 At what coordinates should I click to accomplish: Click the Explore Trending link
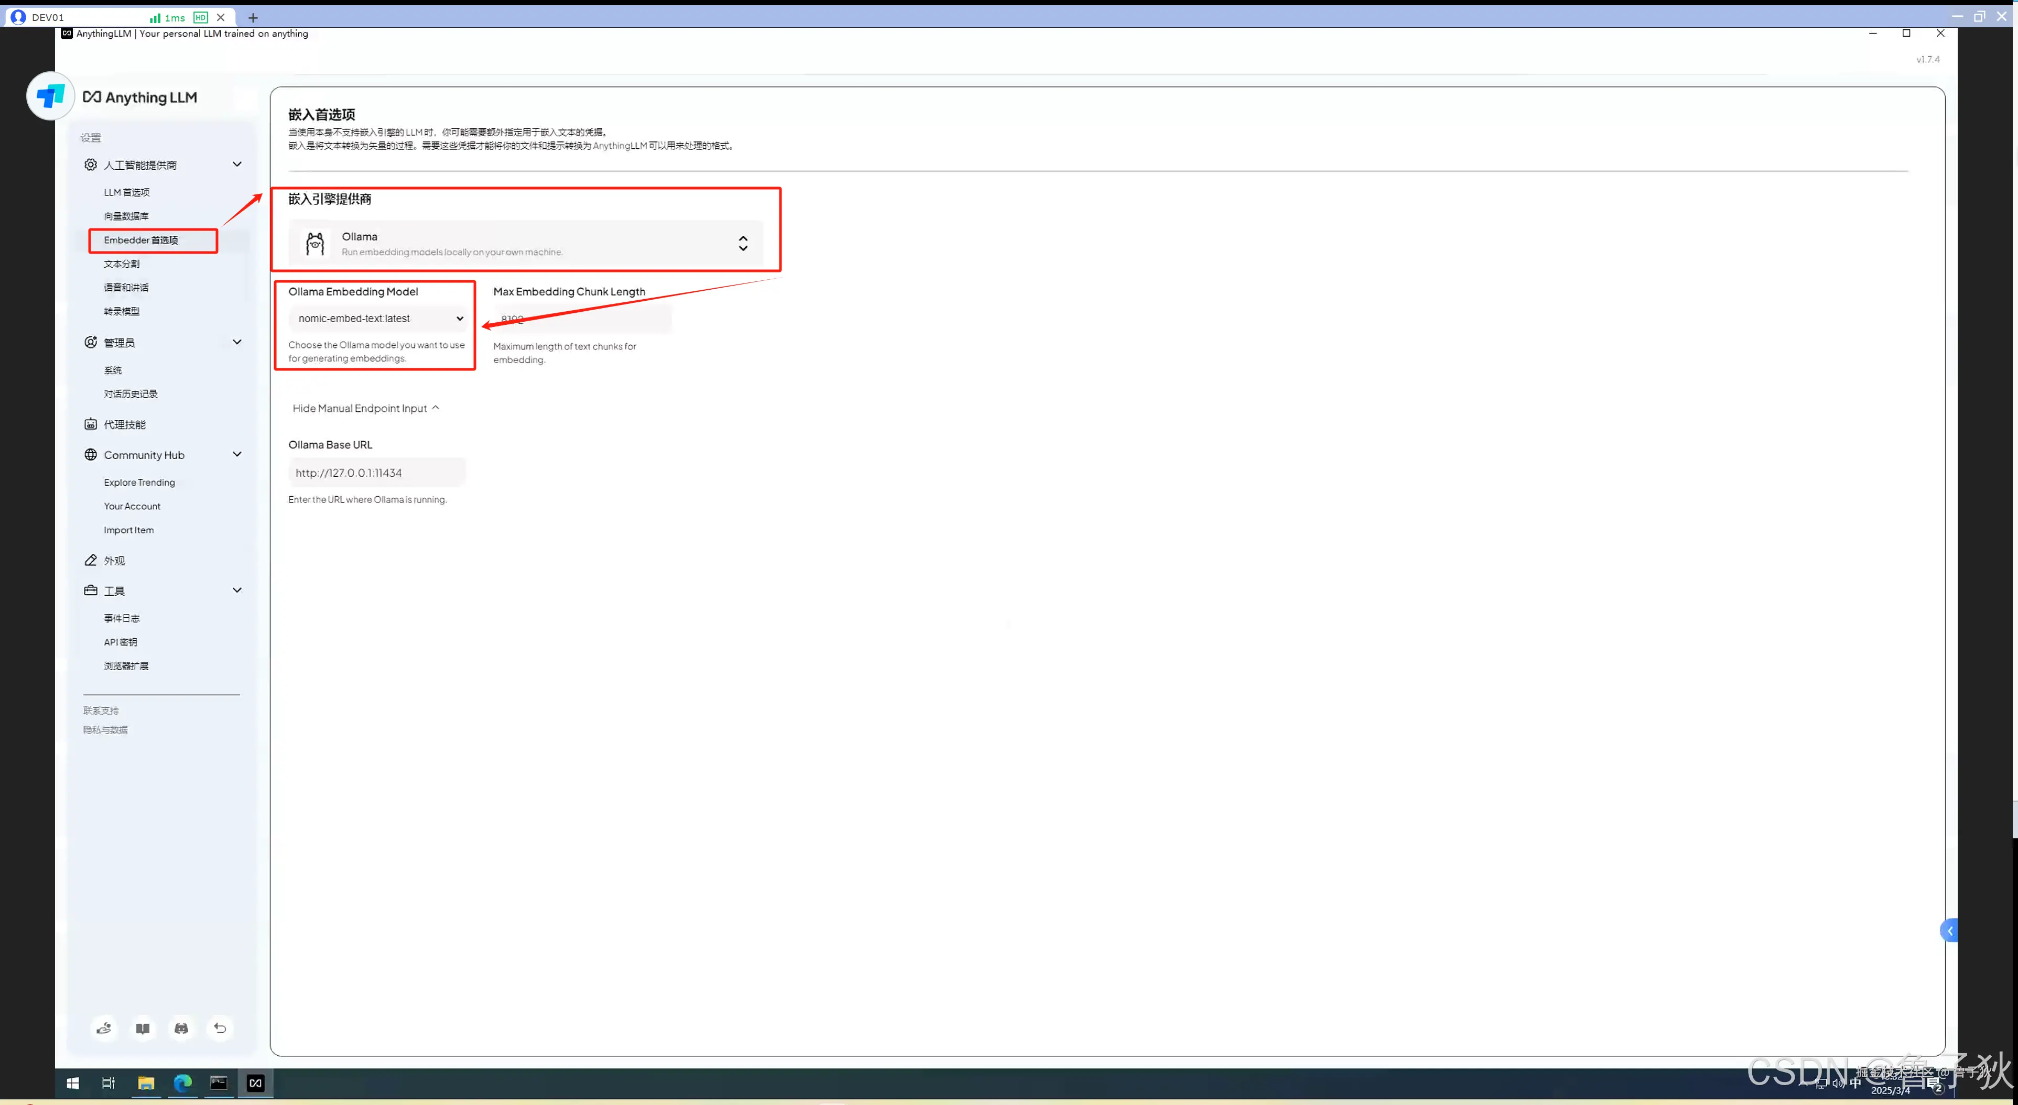click(x=139, y=483)
